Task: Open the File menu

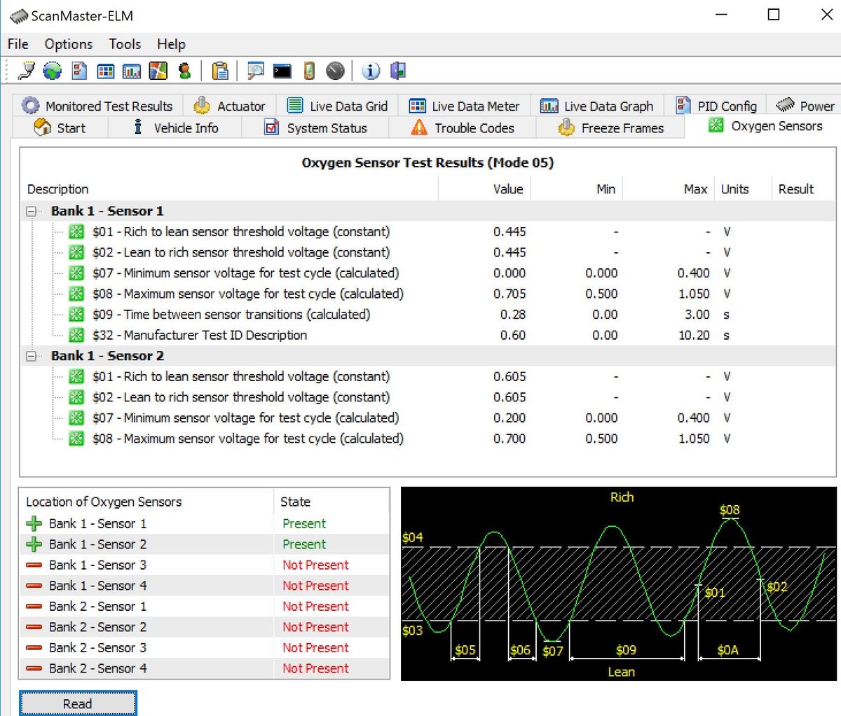Action: [18, 44]
